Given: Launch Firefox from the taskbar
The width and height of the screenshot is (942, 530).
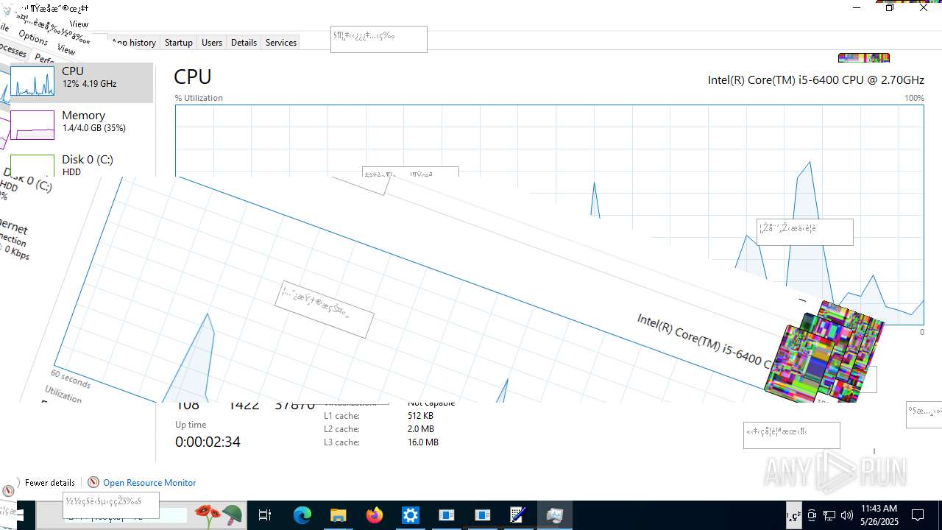Looking at the screenshot, I should pyautogui.click(x=375, y=515).
